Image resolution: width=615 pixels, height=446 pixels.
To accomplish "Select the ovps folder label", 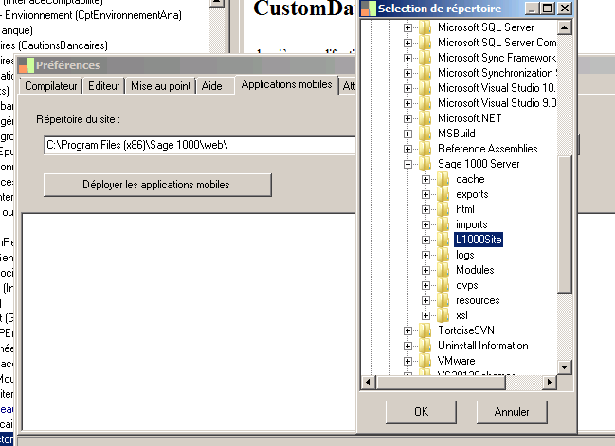I will tap(467, 285).
